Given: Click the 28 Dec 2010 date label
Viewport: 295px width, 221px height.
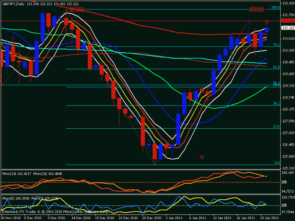Looking at the screenshot, I should 152,218.
